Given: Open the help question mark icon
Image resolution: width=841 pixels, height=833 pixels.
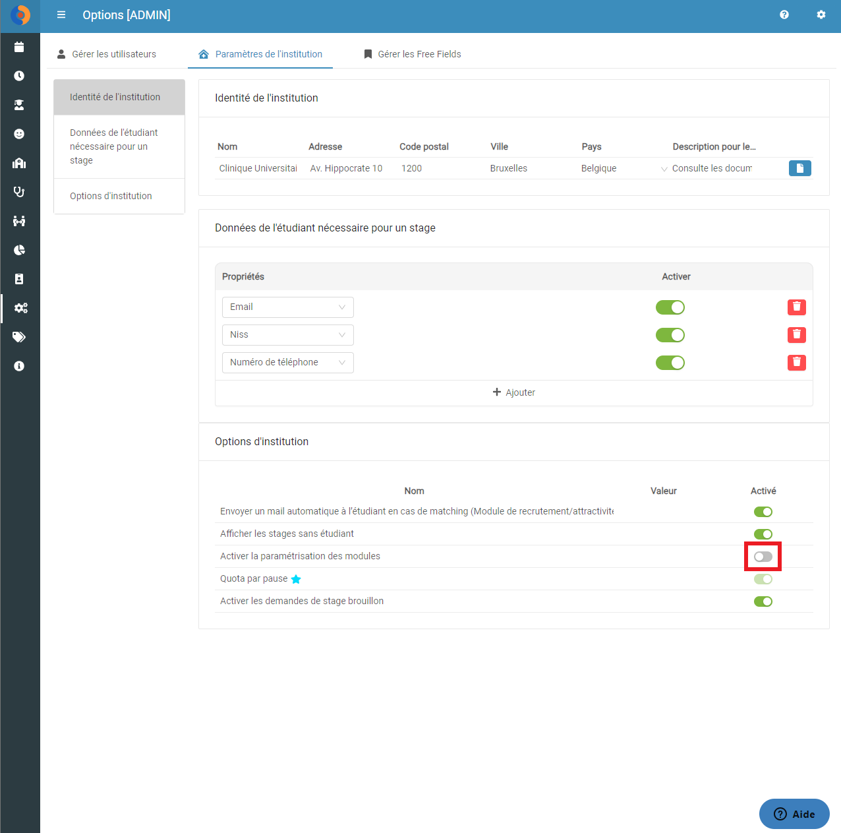Looking at the screenshot, I should [784, 15].
